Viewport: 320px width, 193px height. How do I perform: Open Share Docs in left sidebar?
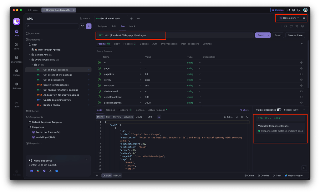click(x=17, y=59)
